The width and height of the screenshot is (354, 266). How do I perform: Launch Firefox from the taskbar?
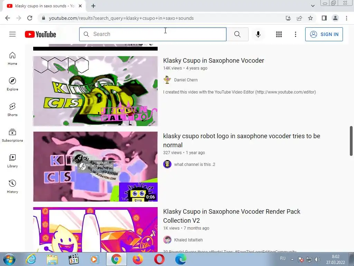[138, 259]
